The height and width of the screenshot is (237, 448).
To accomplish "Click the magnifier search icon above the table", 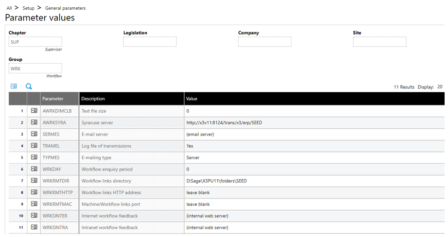I will tap(29, 86).
